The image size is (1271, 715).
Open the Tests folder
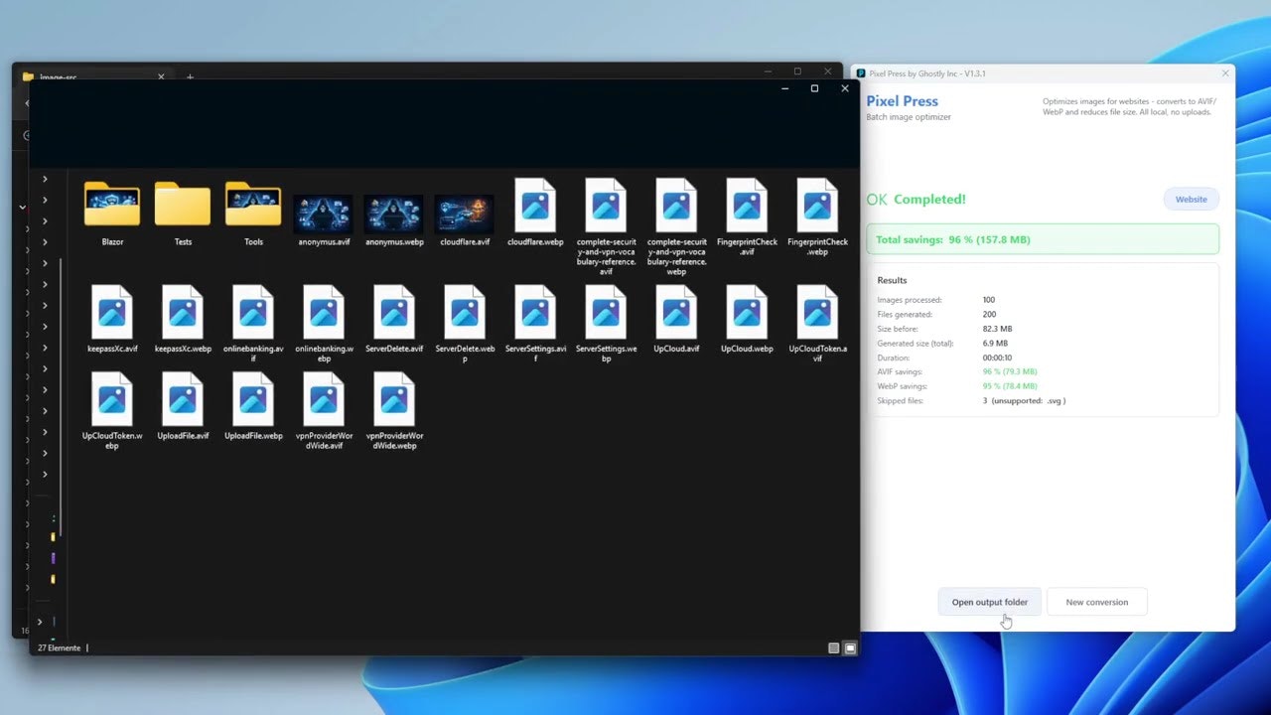tap(183, 206)
